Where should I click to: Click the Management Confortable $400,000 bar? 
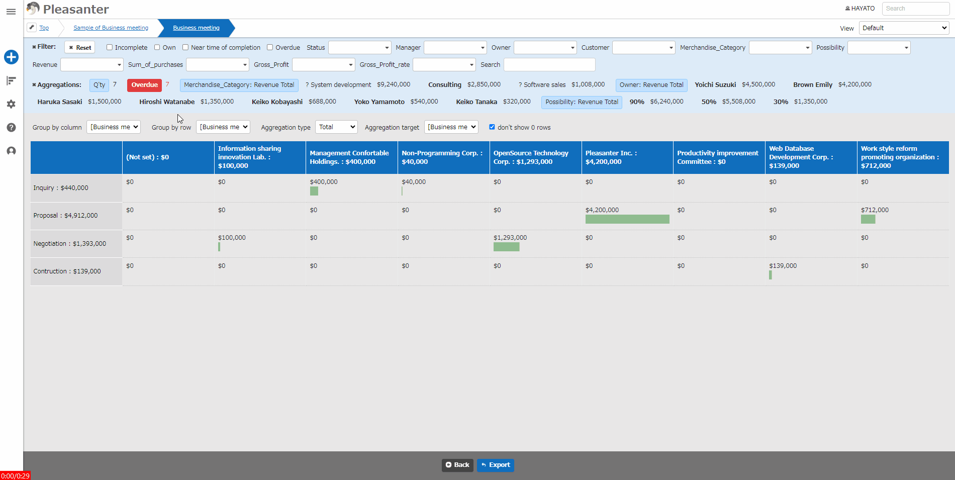pyautogui.click(x=314, y=191)
